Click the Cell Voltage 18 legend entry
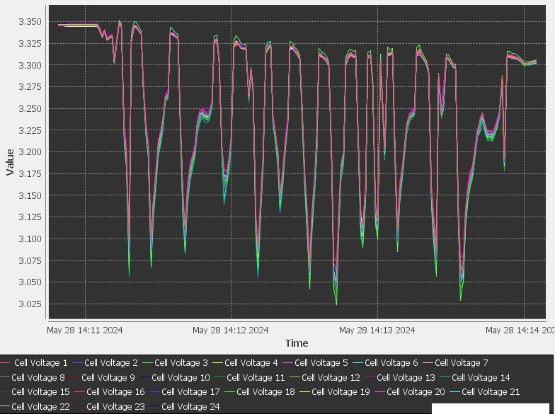This screenshot has width=555, height=414. (x=265, y=392)
